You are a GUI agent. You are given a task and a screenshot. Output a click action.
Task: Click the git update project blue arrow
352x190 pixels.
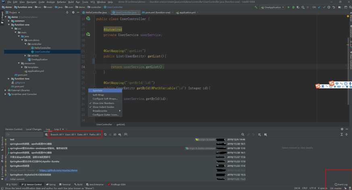point(319,7)
